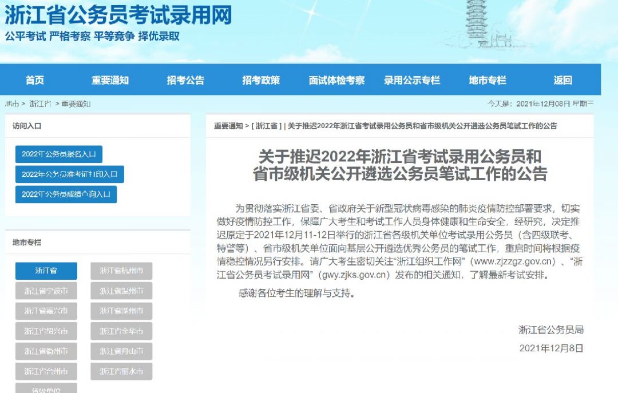Select the blue 浙江省 region button

(x=46, y=271)
